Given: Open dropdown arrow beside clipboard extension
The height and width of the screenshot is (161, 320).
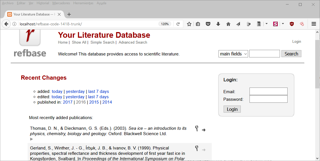Looking at the screenshot, I should click(x=266, y=24).
